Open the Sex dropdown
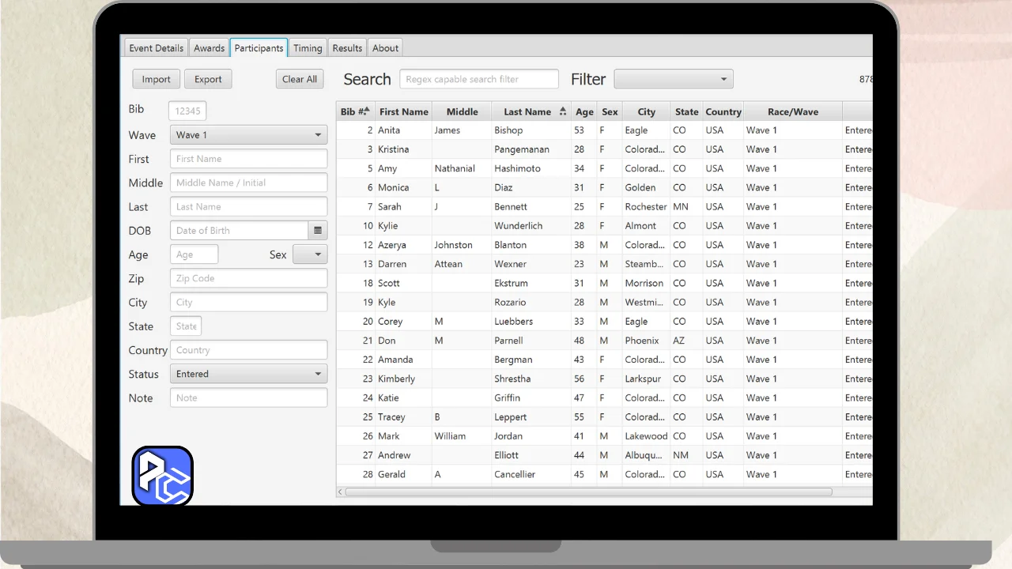Image resolution: width=1012 pixels, height=569 pixels. (x=309, y=254)
